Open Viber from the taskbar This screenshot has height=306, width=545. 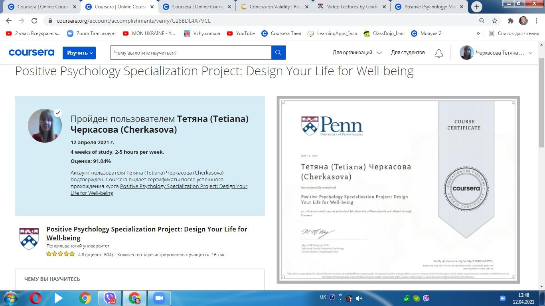tap(110, 298)
